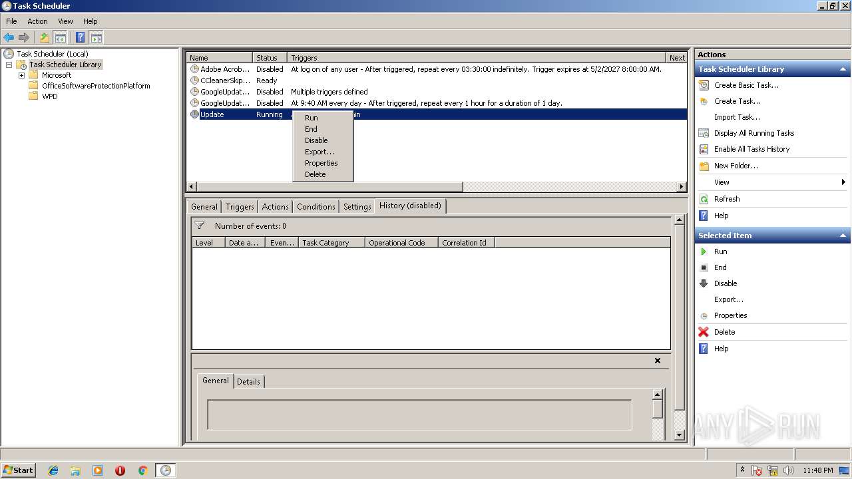Open the View menu
This screenshot has height=479, width=852.
pyautogui.click(x=65, y=21)
